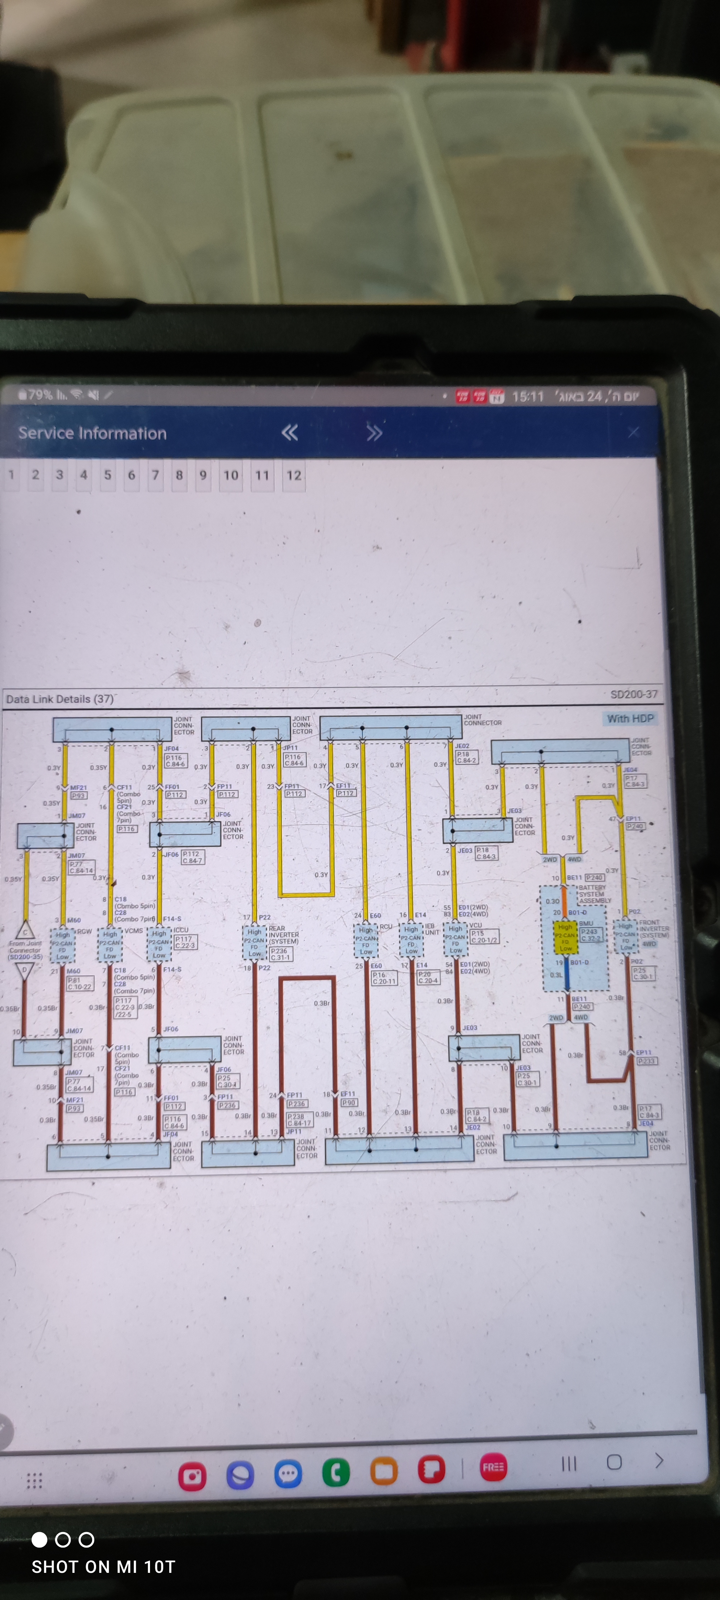This screenshot has width=720, height=1600.
Task: Click the With HDP label on diagram
Action: (630, 719)
